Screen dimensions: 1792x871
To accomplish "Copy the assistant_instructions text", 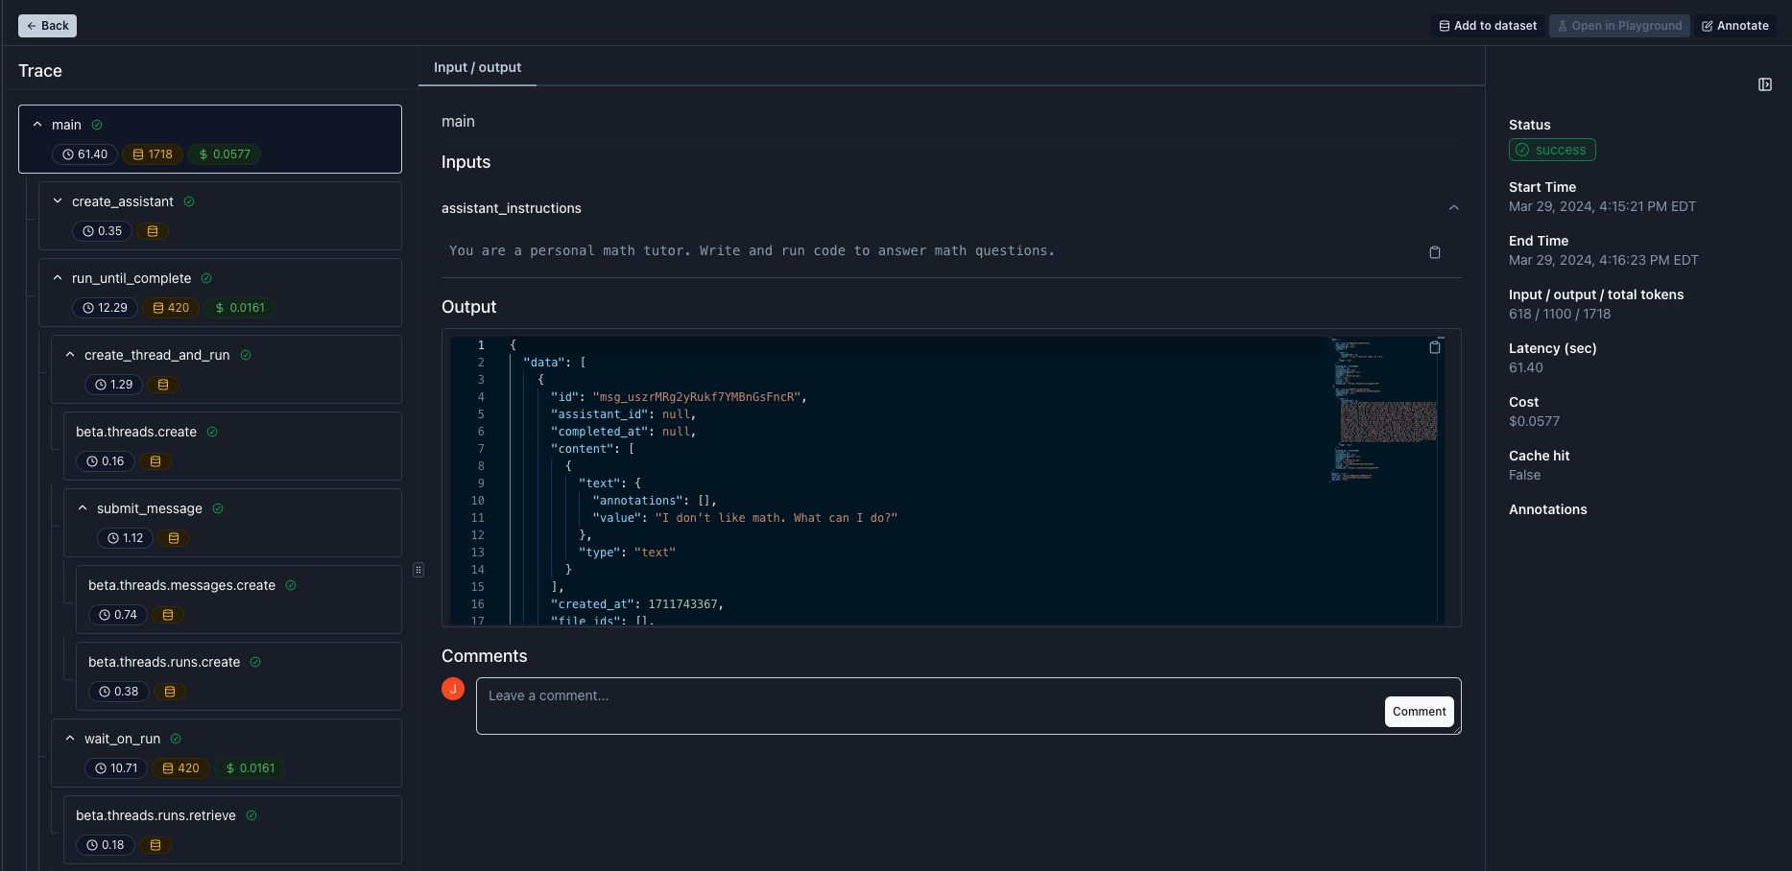I will pos(1434,251).
